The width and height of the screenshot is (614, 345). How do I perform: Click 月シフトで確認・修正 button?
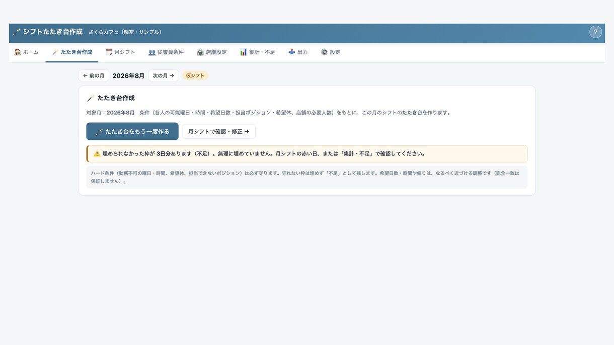pyautogui.click(x=218, y=131)
